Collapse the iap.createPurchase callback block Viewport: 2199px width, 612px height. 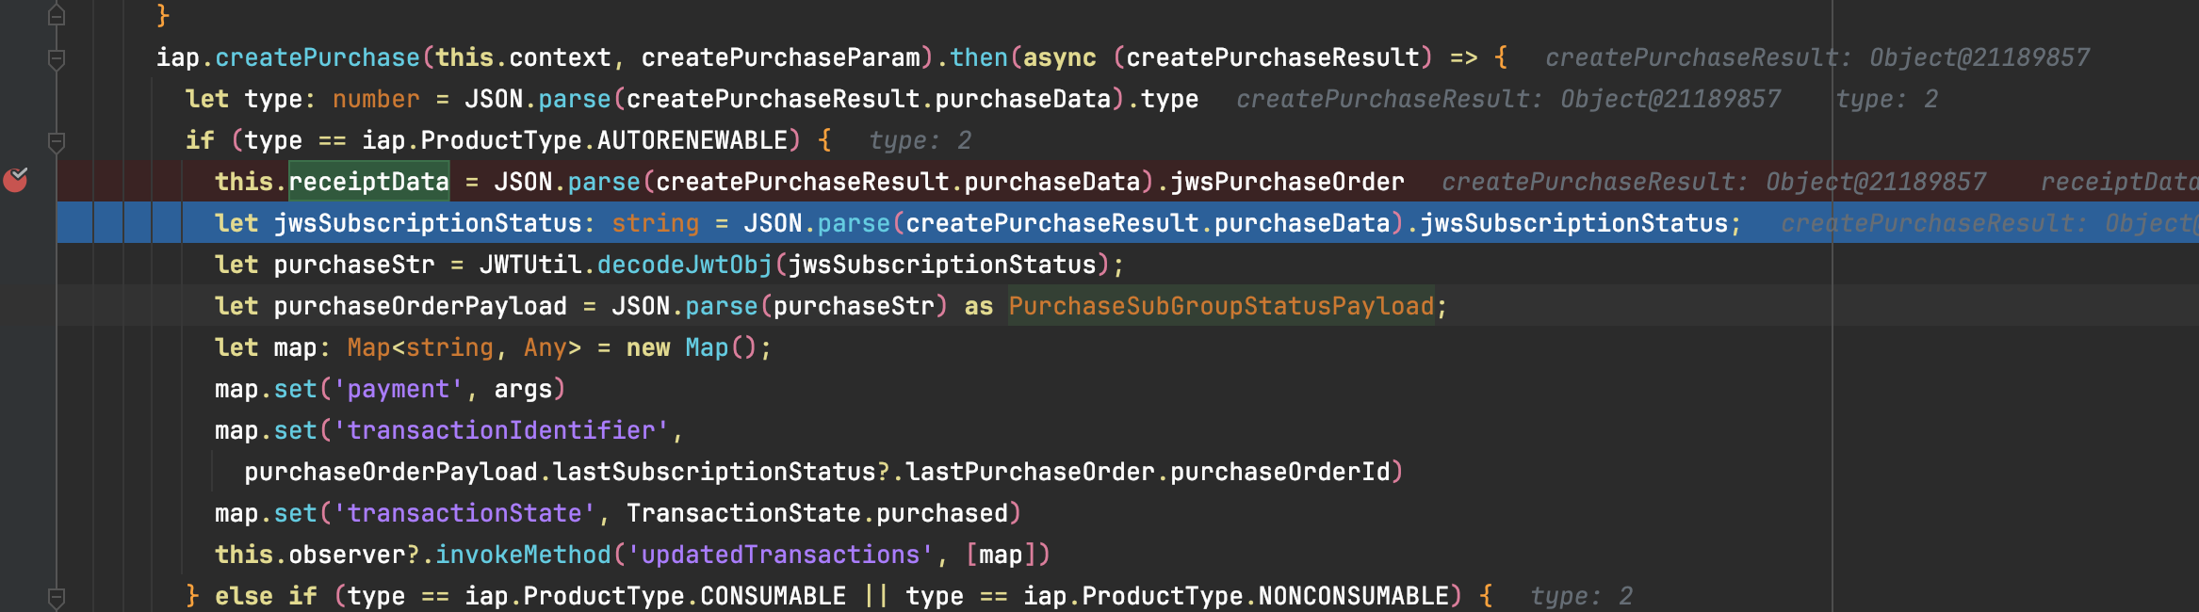pos(57,59)
